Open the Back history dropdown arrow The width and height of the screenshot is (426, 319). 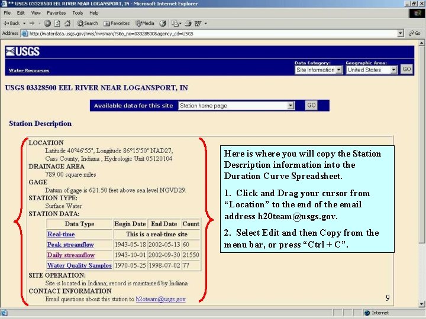tap(24, 23)
